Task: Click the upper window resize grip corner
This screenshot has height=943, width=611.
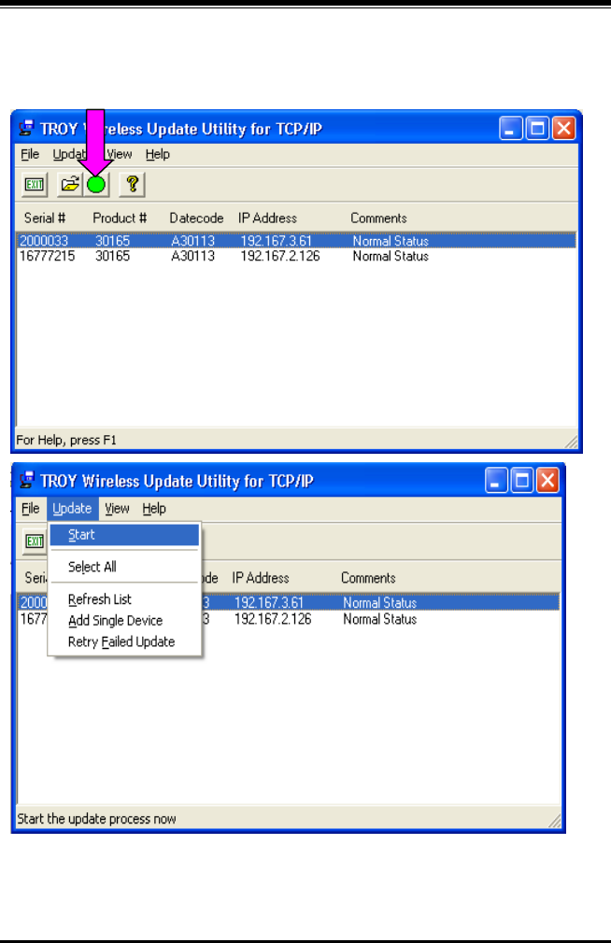Action: [571, 442]
